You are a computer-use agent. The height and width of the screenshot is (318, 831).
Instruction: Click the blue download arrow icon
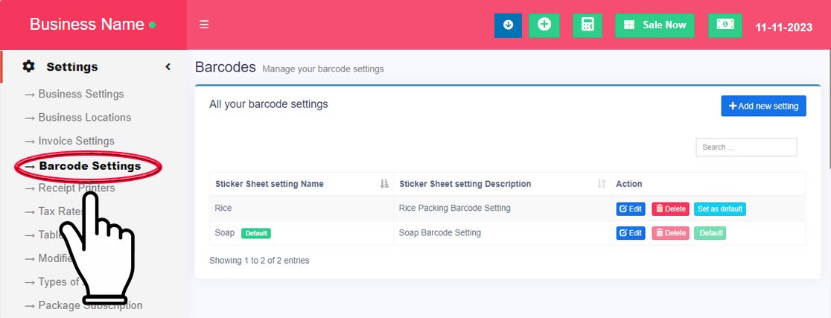tap(508, 25)
